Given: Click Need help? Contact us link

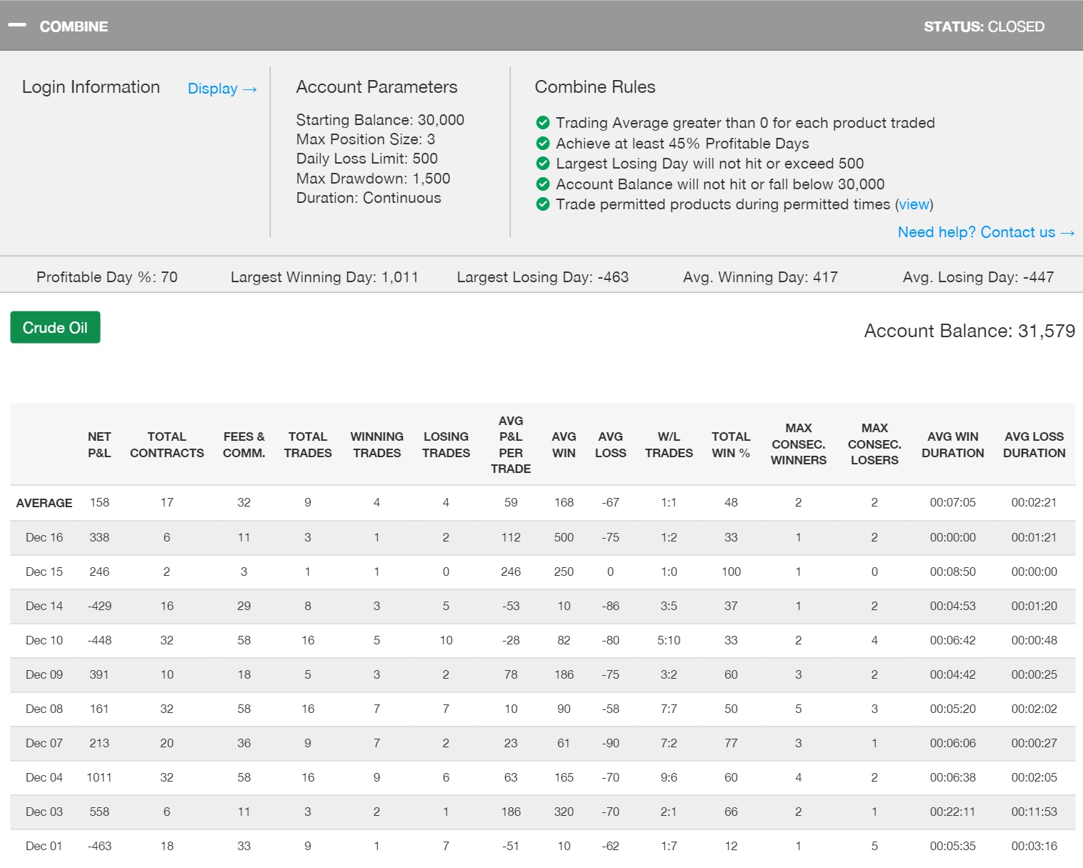Looking at the screenshot, I should point(985,232).
